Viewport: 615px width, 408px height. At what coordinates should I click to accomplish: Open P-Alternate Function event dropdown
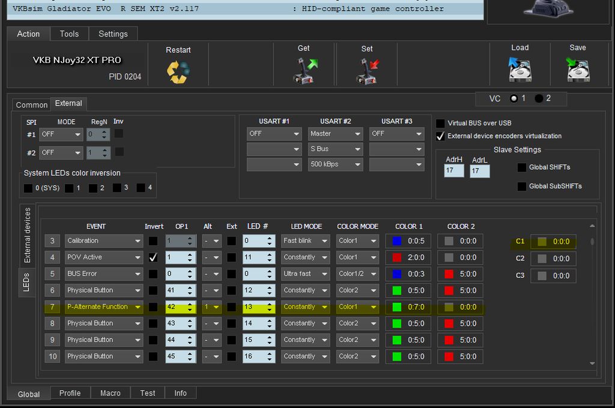tap(103, 307)
